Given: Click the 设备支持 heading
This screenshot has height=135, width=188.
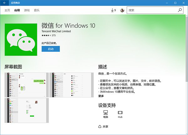Looking at the screenshot, I should pyautogui.click(x=107, y=105).
